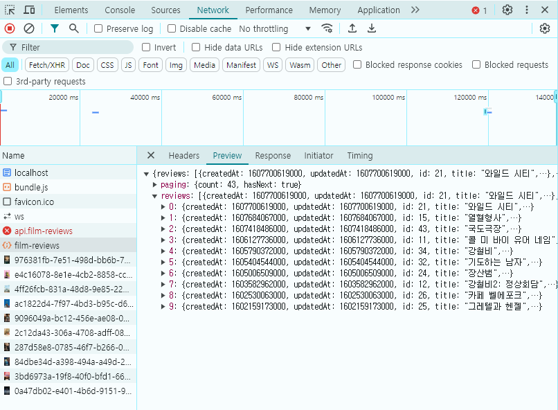This screenshot has height=410, width=558.
Task: Open DevTools settings gear
Action: pos(507,10)
